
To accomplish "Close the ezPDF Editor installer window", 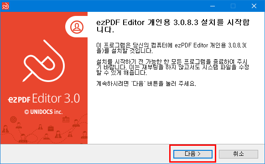I will (254, 6).
